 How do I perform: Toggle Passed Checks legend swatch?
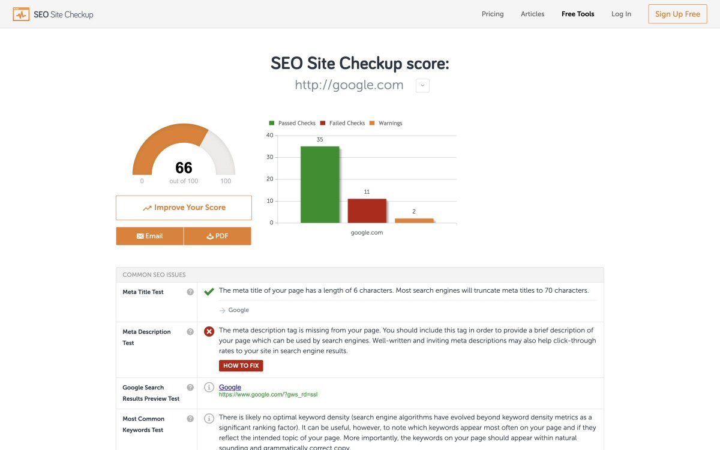[272, 123]
